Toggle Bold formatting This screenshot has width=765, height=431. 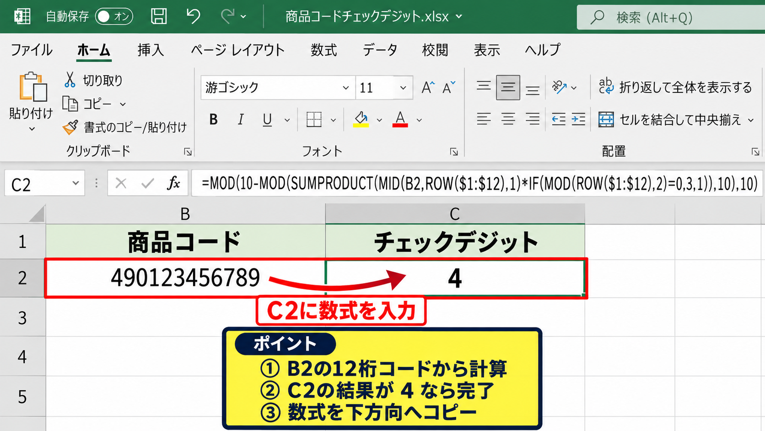point(213,120)
